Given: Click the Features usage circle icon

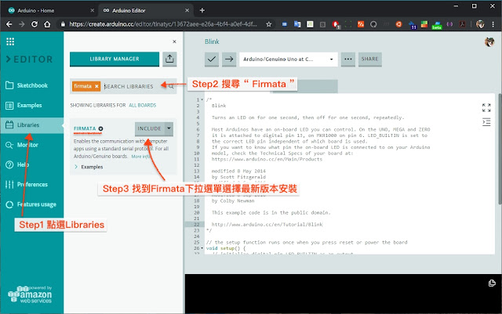Looking at the screenshot, I should (x=9, y=204).
